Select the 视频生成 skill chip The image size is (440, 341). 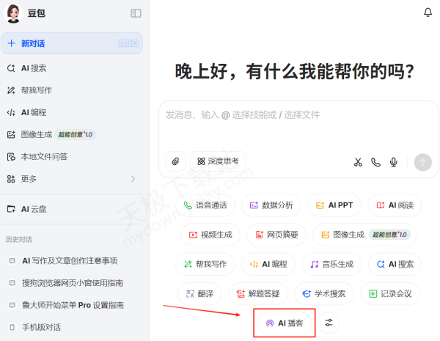[x=210, y=235]
